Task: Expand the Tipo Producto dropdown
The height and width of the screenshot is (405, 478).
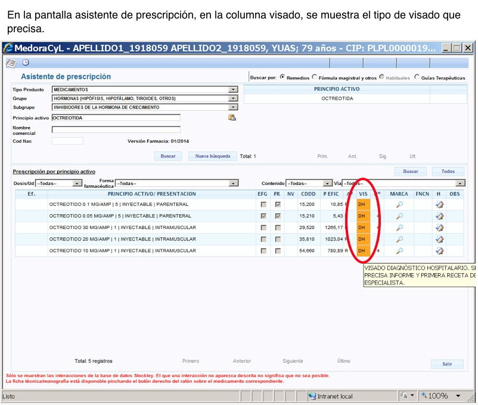Action: pyautogui.click(x=233, y=89)
